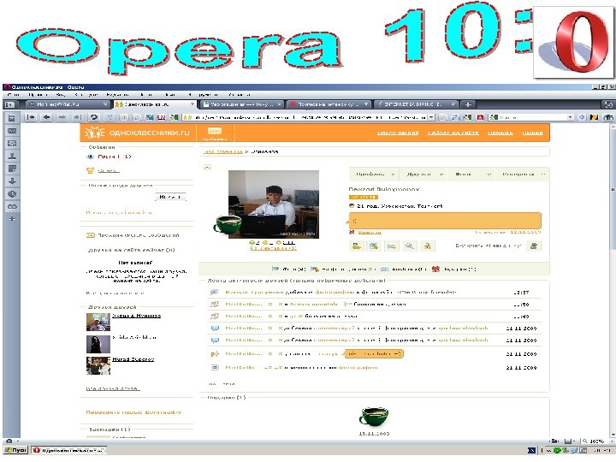The image size is (616, 462).
Task: Expand the search engine dropdown arrow
Action: tap(571, 117)
